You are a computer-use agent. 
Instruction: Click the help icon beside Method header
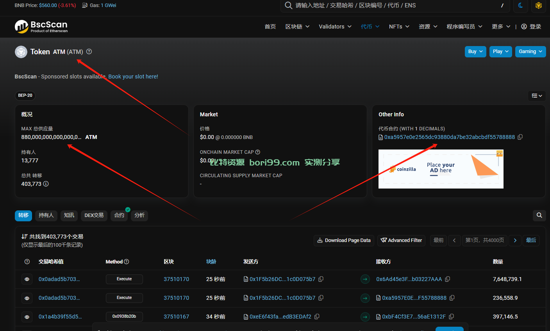pyautogui.click(x=127, y=262)
